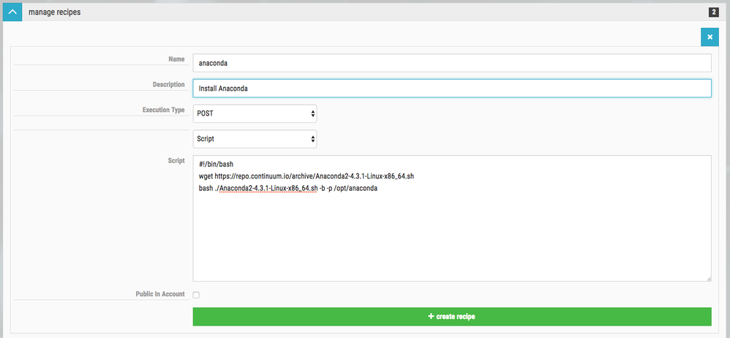The height and width of the screenshot is (338, 730).
Task: Click the manage recipes header title
Action: point(55,12)
